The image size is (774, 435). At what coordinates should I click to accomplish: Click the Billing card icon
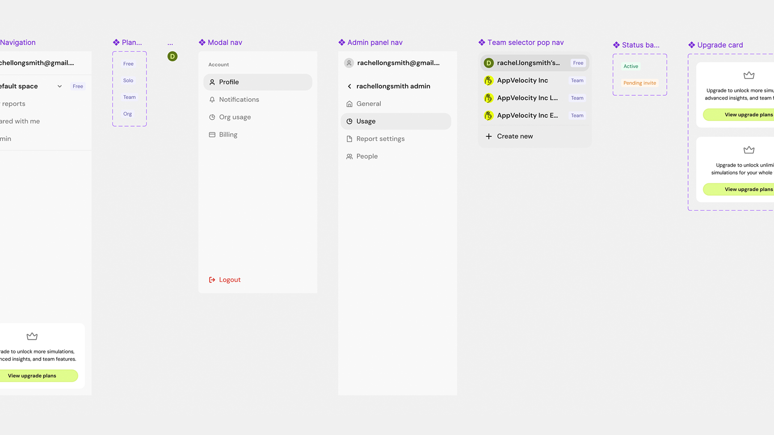click(x=212, y=134)
